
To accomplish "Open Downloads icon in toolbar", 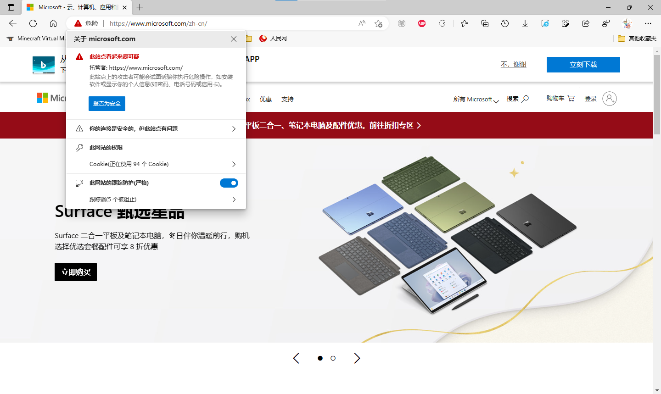I will point(525,23).
